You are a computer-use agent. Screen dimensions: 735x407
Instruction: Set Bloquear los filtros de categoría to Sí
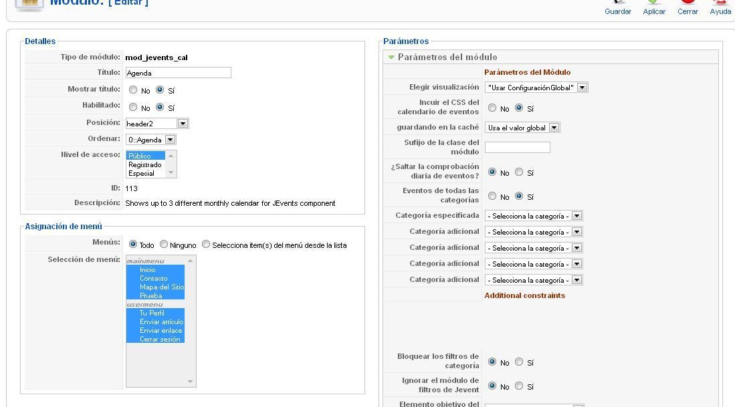click(x=519, y=362)
